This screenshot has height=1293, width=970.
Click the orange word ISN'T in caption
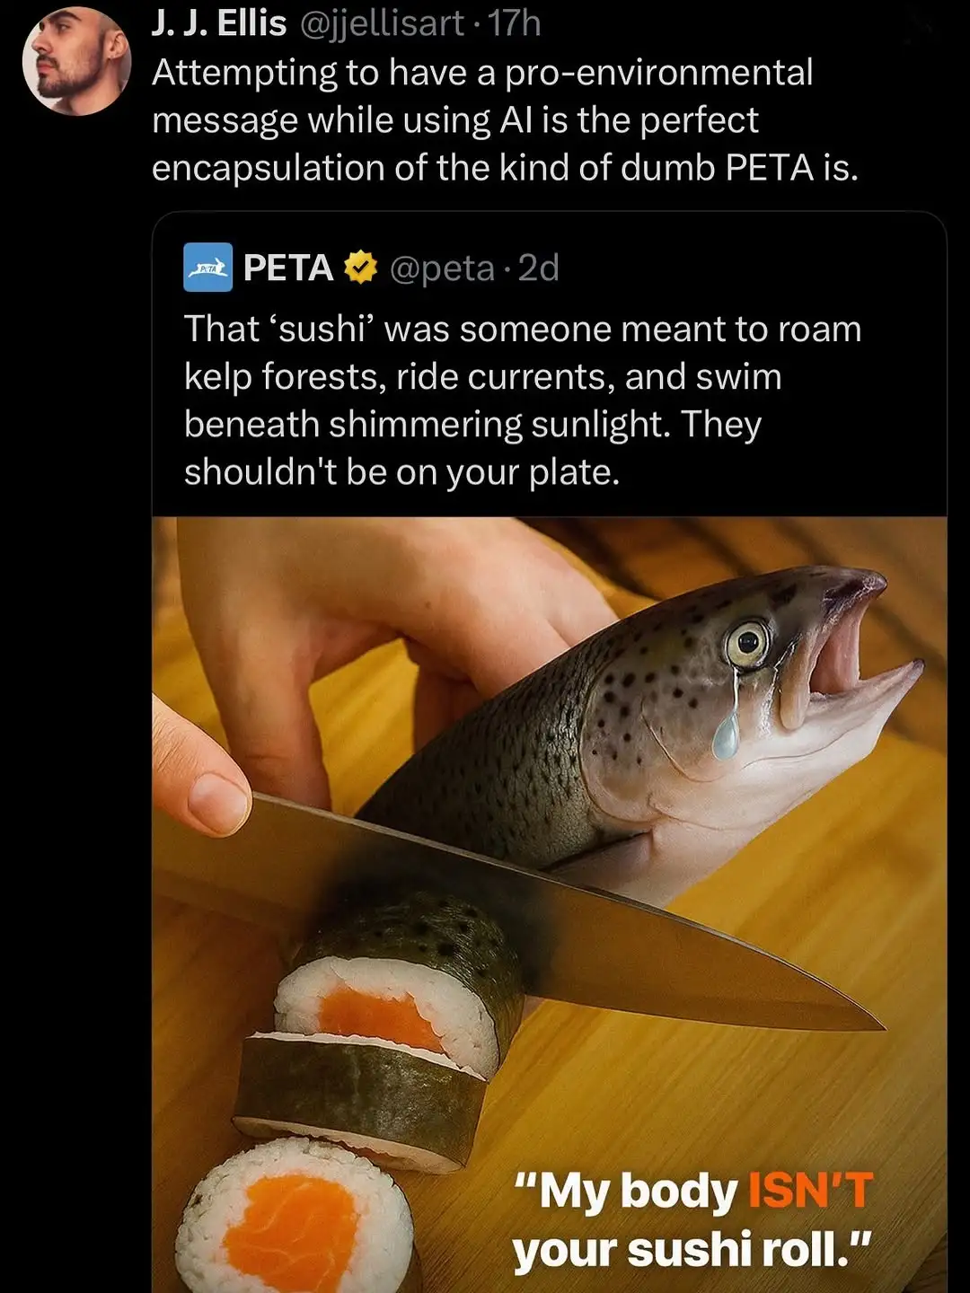[810, 1191]
